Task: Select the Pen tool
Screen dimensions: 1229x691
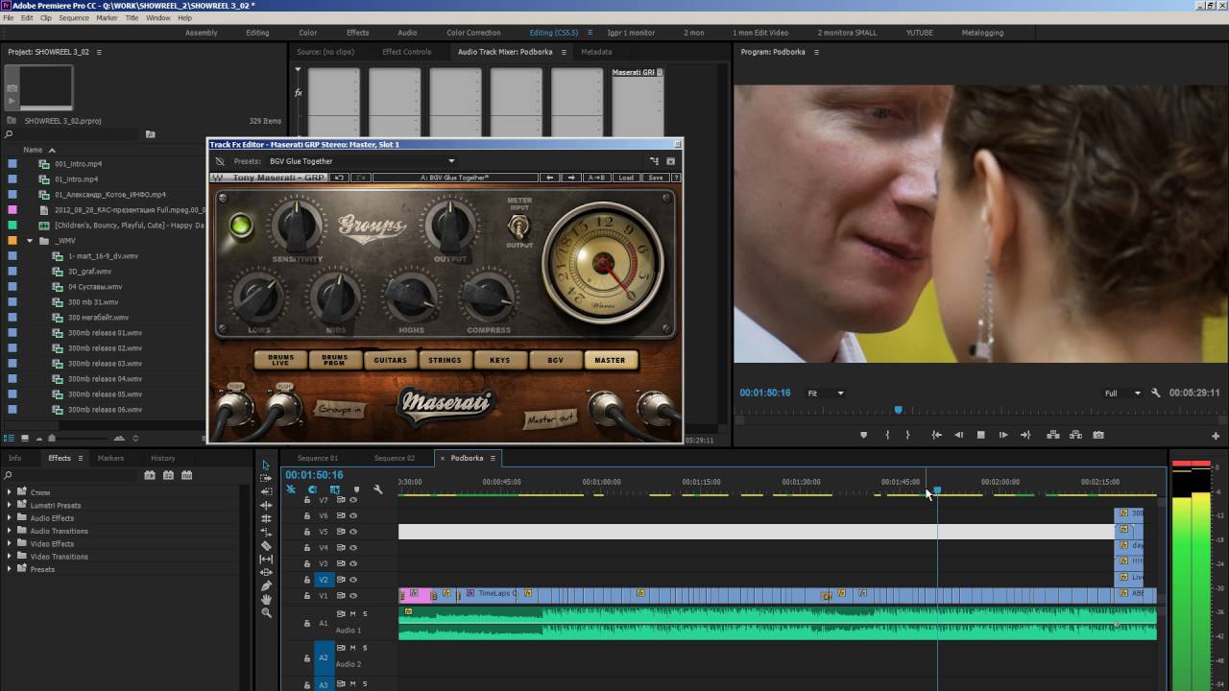Action: click(x=266, y=585)
